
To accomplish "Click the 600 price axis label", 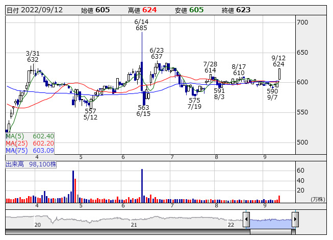I will 302,82.
